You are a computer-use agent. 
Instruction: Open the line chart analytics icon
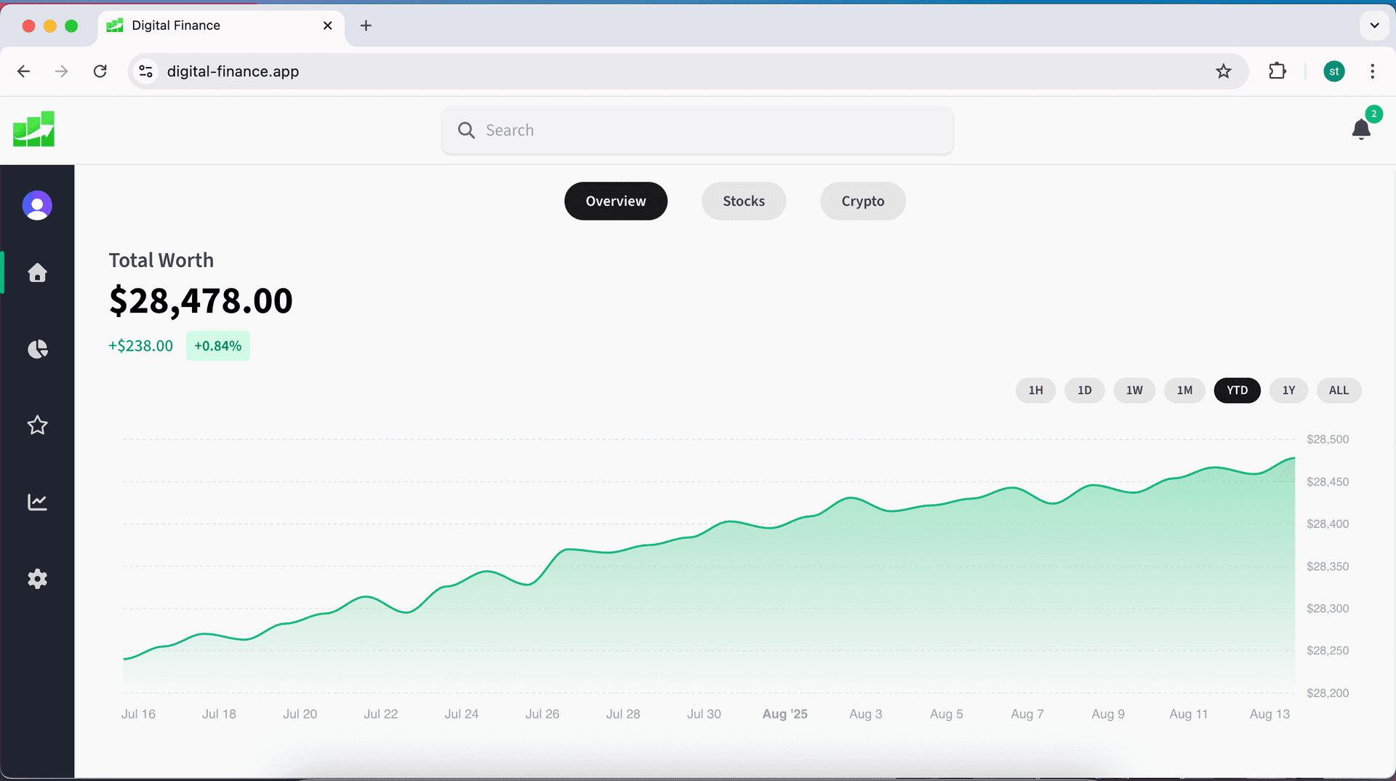pyautogui.click(x=37, y=502)
